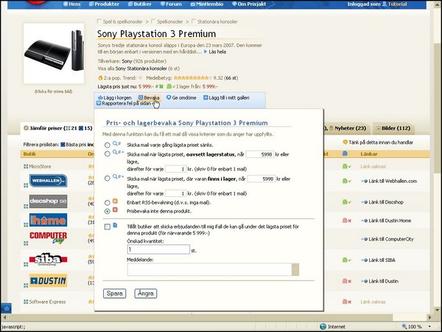Click the Stationära konsoler breadcrumb

click(217, 21)
